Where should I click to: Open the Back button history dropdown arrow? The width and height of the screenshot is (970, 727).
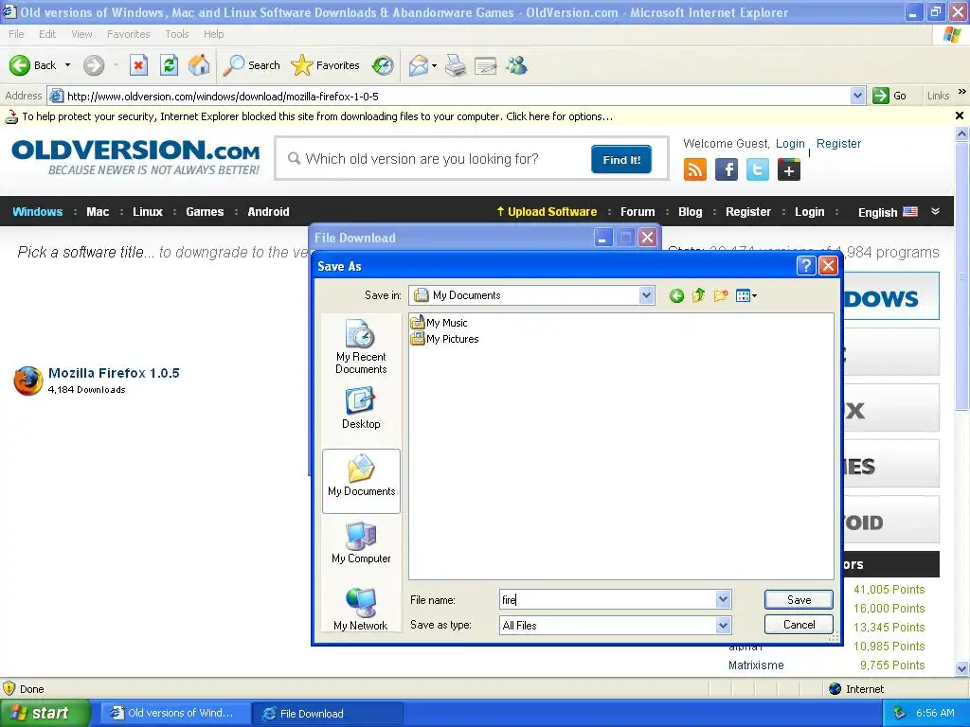67,65
